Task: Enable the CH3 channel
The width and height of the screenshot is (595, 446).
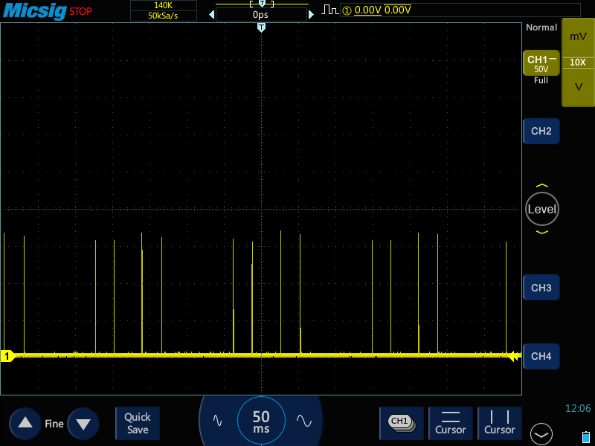Action: (x=541, y=287)
